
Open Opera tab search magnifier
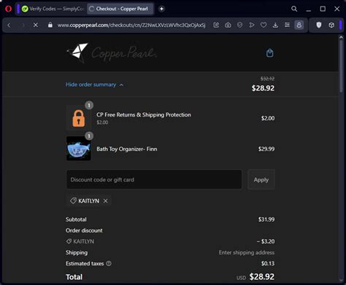[294, 9]
